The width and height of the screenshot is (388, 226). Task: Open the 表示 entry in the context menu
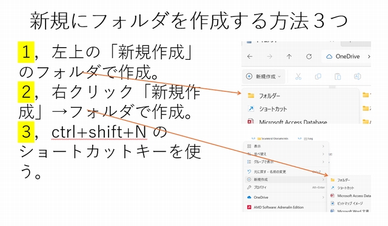(286, 146)
